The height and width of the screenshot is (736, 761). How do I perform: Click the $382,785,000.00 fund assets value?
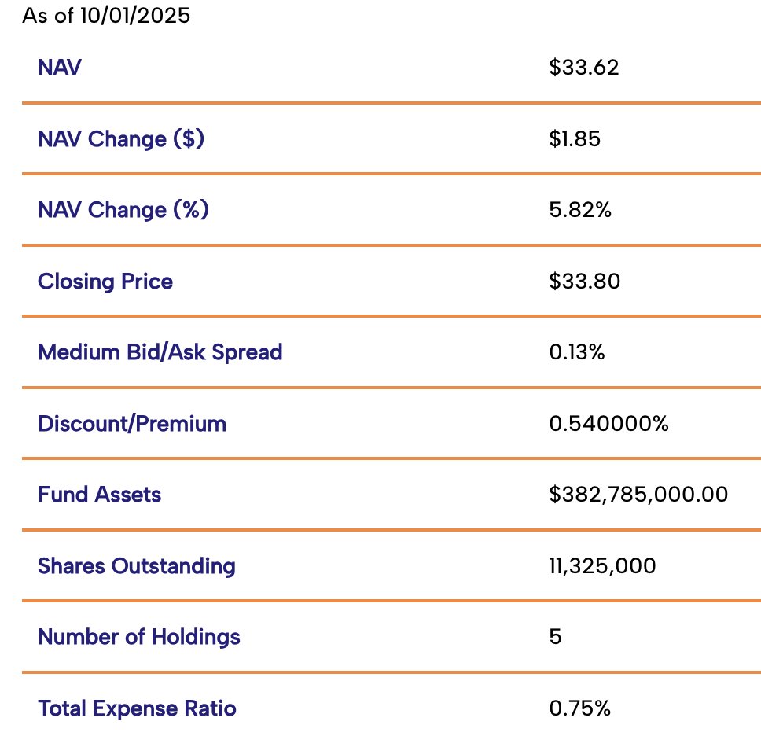638,495
